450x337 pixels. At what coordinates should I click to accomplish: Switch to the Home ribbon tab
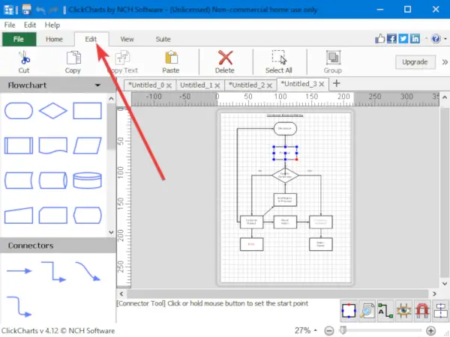tap(54, 39)
